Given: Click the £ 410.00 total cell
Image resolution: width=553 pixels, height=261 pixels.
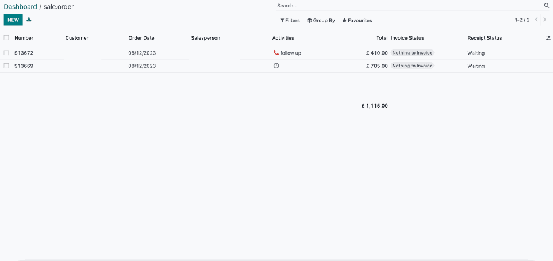Looking at the screenshot, I should click(x=377, y=53).
